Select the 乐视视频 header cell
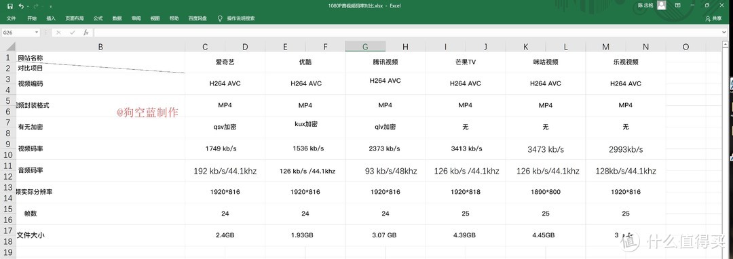733x259 pixels. pos(626,62)
